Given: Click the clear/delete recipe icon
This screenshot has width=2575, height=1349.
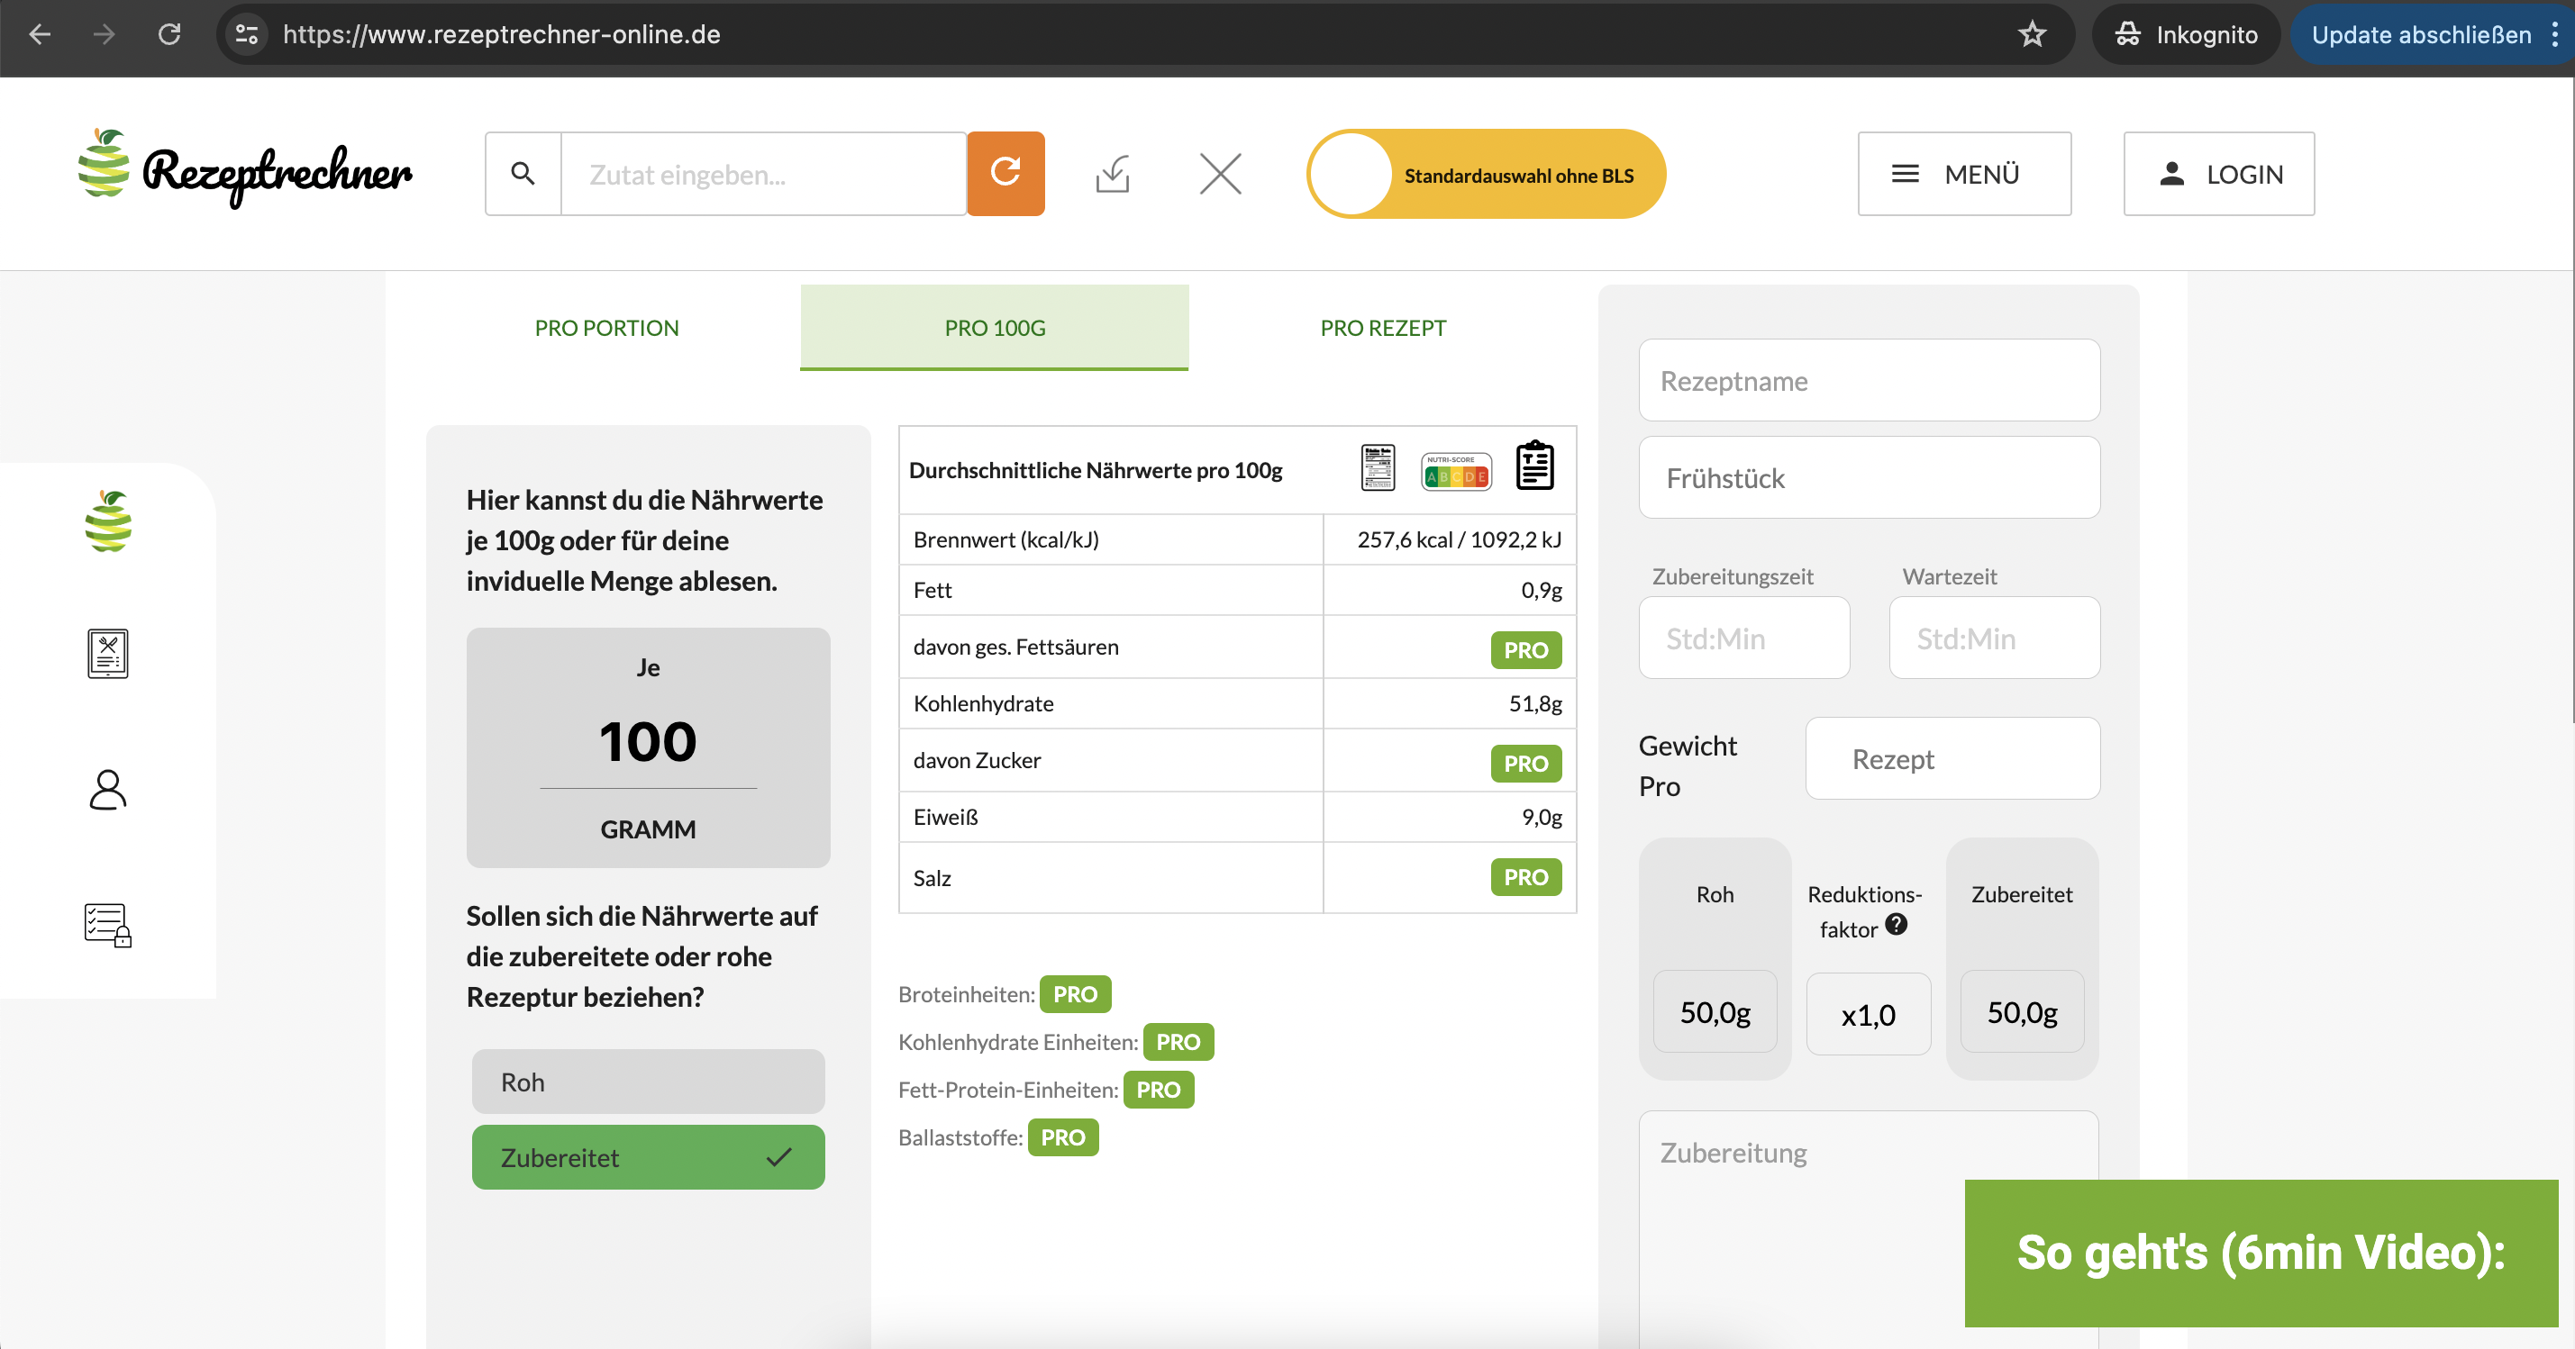Looking at the screenshot, I should 1219,172.
